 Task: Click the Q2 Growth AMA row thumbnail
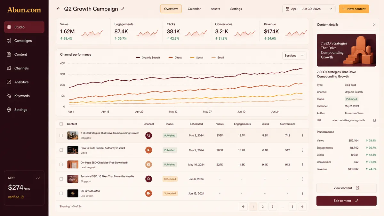point(73,193)
